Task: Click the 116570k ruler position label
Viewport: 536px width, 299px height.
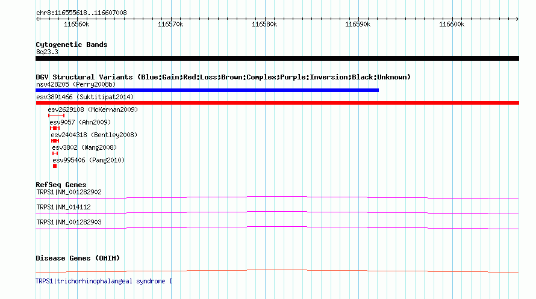Action: (170, 25)
